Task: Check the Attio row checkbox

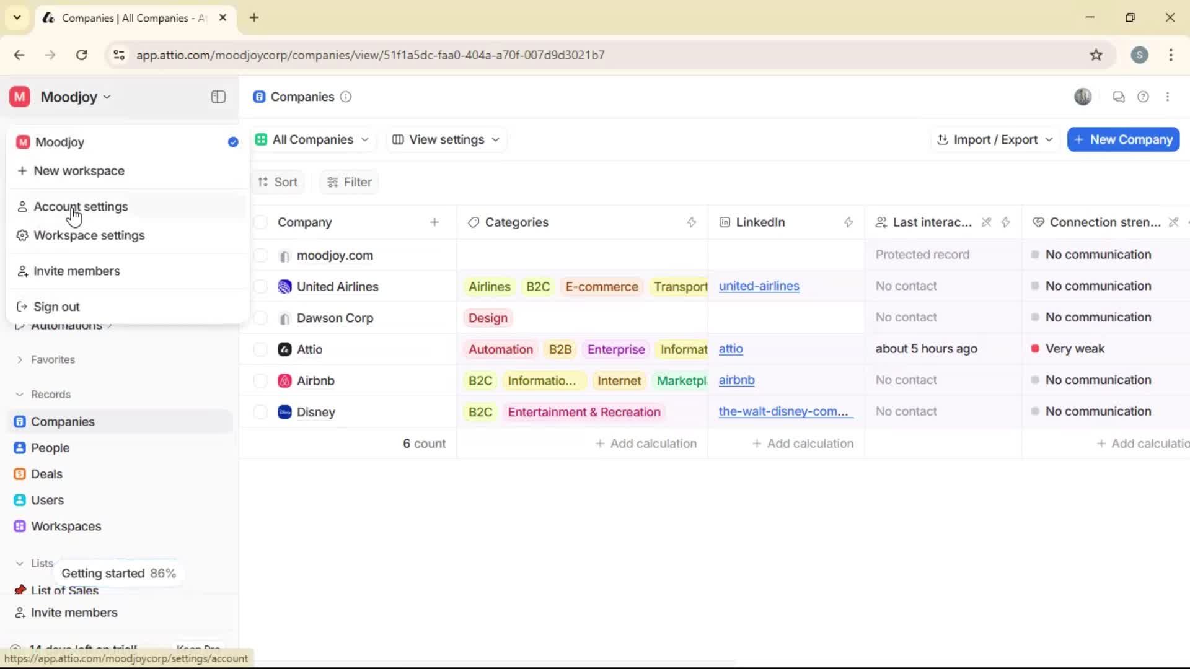Action: pos(260,349)
